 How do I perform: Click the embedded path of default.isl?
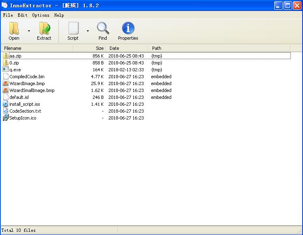tap(161, 97)
